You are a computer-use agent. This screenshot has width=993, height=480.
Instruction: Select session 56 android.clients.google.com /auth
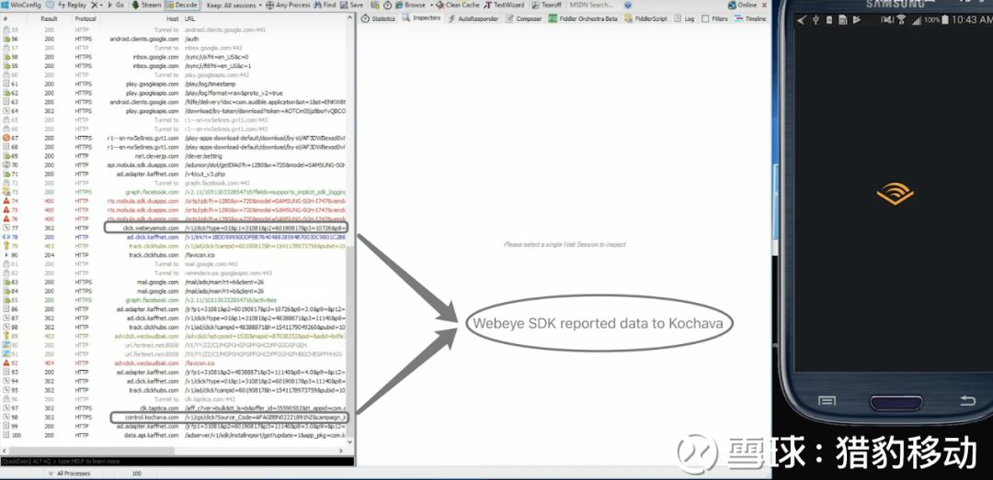tap(174, 39)
